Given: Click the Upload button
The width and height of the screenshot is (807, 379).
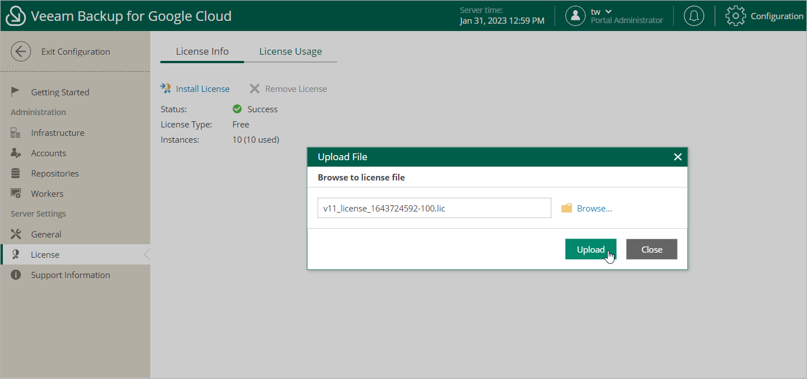Looking at the screenshot, I should (x=591, y=249).
